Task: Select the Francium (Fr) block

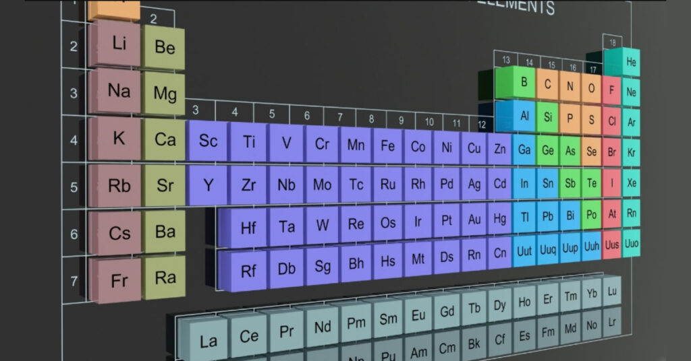Action: (119, 281)
